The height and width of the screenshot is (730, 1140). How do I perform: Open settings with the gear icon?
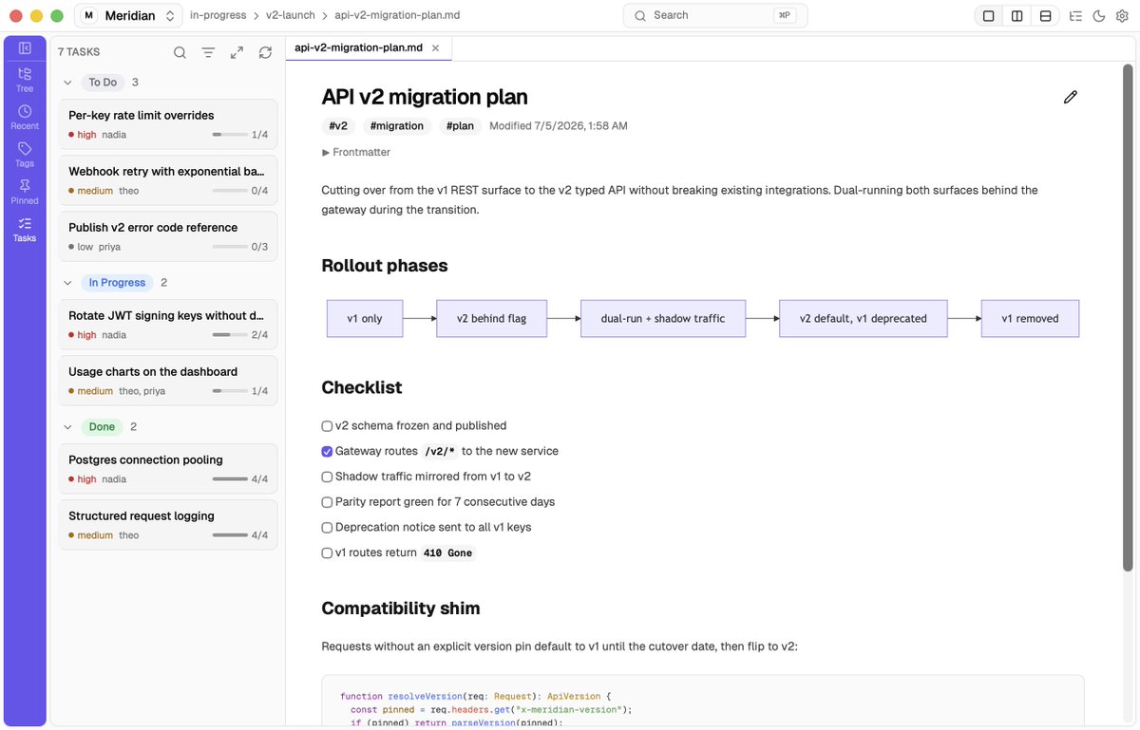coord(1122,16)
